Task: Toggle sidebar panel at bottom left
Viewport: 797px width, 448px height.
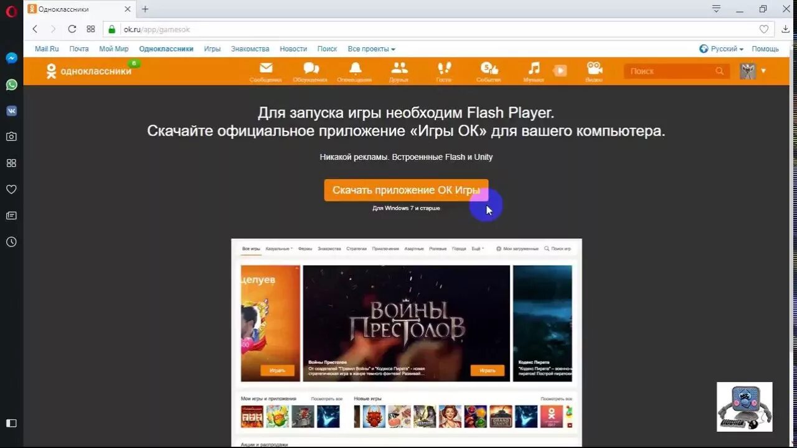Action: point(11,423)
